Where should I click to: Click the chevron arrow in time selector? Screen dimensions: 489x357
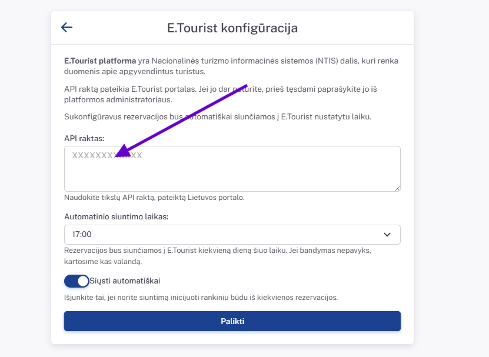387,235
